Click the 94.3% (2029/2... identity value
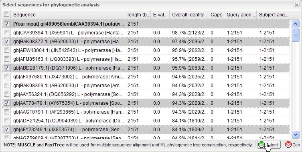Image resolution: width=302 pixels, height=152 pixels. pos(190,112)
